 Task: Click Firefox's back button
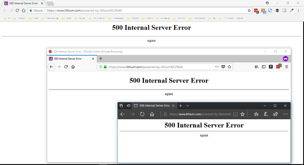[x=51, y=67]
